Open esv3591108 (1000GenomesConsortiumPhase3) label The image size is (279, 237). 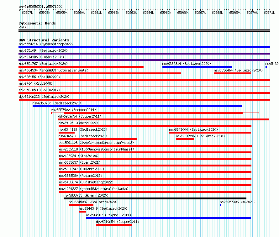coord(96,143)
